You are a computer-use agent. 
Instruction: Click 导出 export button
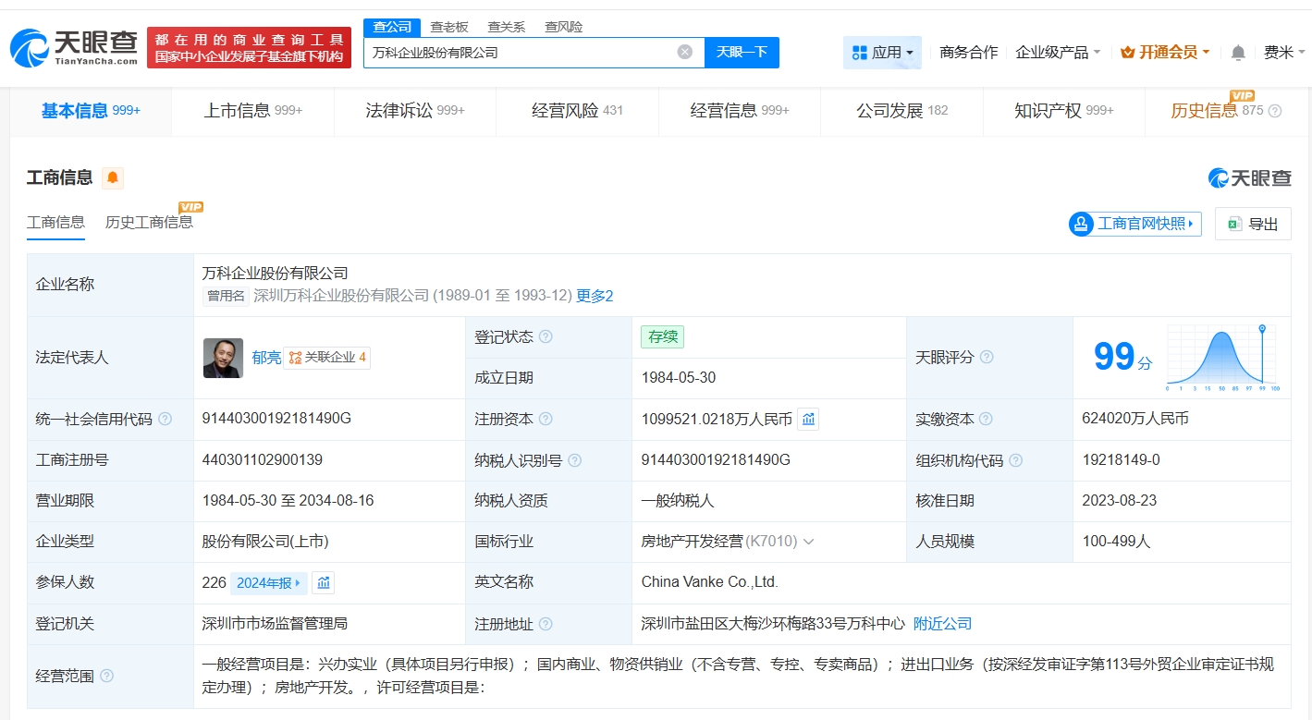tap(1253, 224)
